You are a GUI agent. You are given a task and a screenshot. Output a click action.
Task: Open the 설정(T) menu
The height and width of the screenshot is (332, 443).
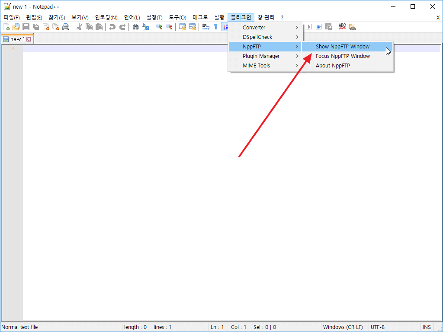[x=154, y=17]
